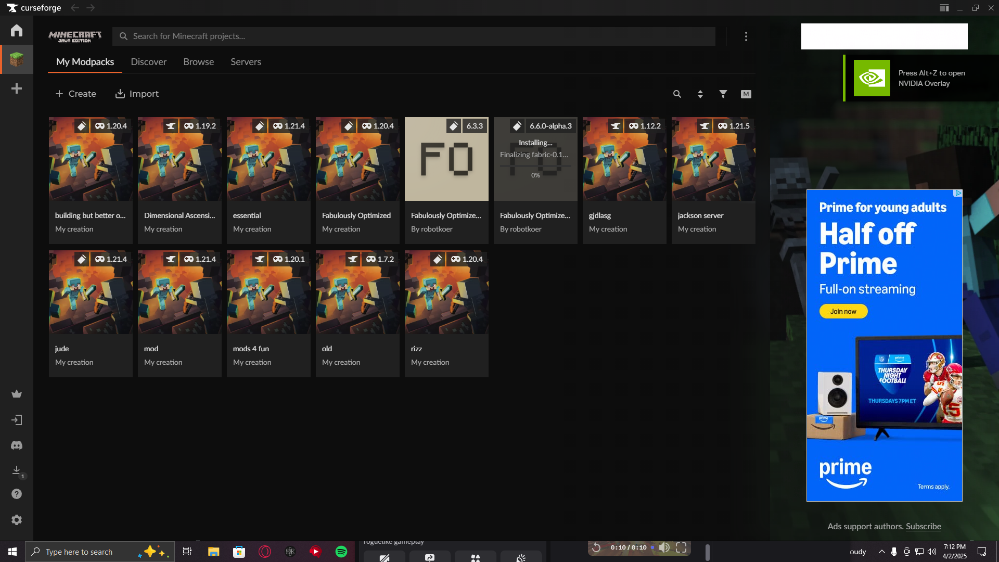Click the add game plus icon in sidebar
The width and height of the screenshot is (999, 562).
17,89
